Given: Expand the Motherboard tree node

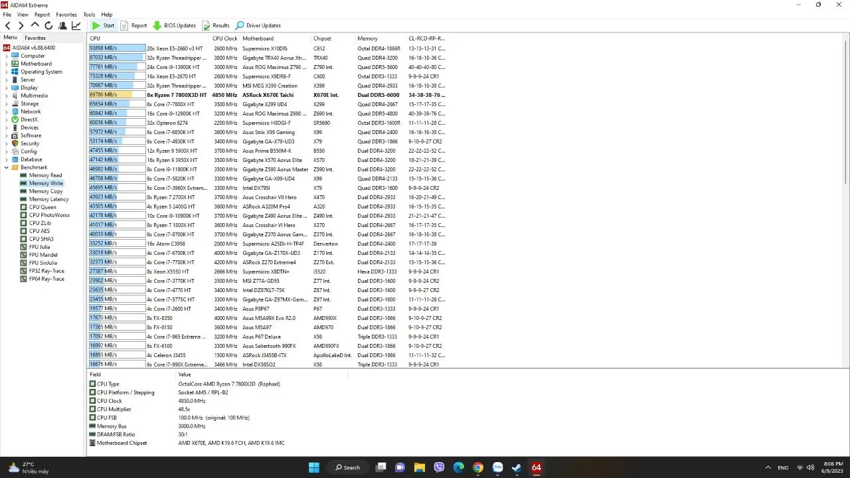Looking at the screenshot, I should [x=7, y=64].
